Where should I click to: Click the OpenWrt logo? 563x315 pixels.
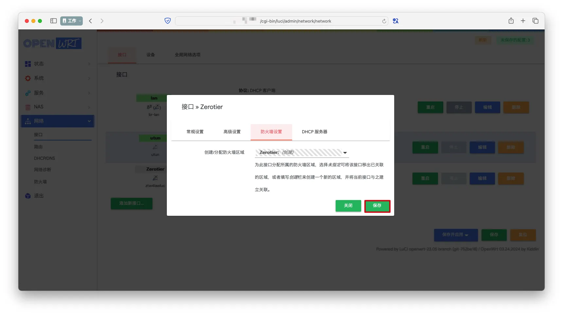(x=52, y=44)
